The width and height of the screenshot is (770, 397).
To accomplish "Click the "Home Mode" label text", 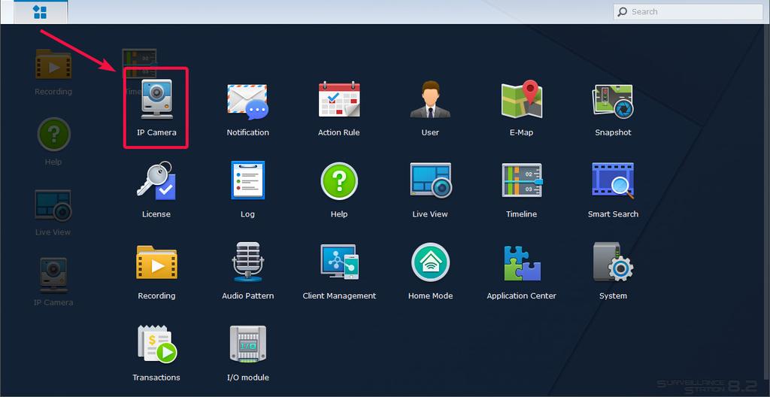I will coord(430,295).
